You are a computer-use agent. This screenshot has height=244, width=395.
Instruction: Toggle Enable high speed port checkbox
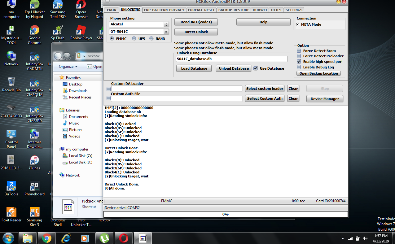coord(299,62)
